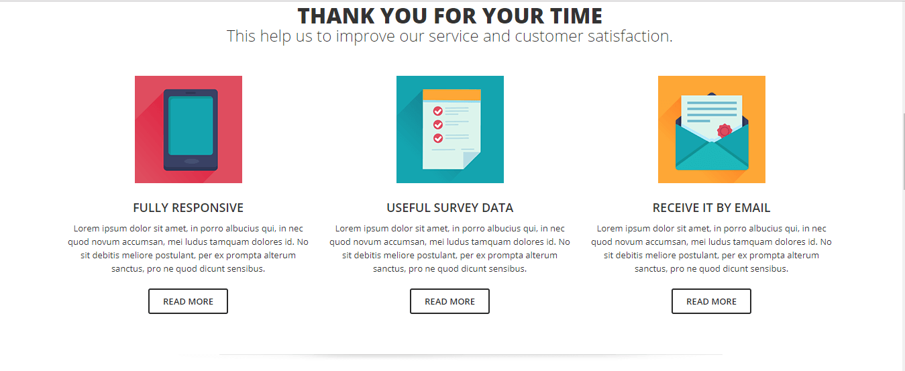Image resolution: width=905 pixels, height=371 pixels.
Task: Click the paragraph text below Receive It By Email
Action: coord(711,248)
